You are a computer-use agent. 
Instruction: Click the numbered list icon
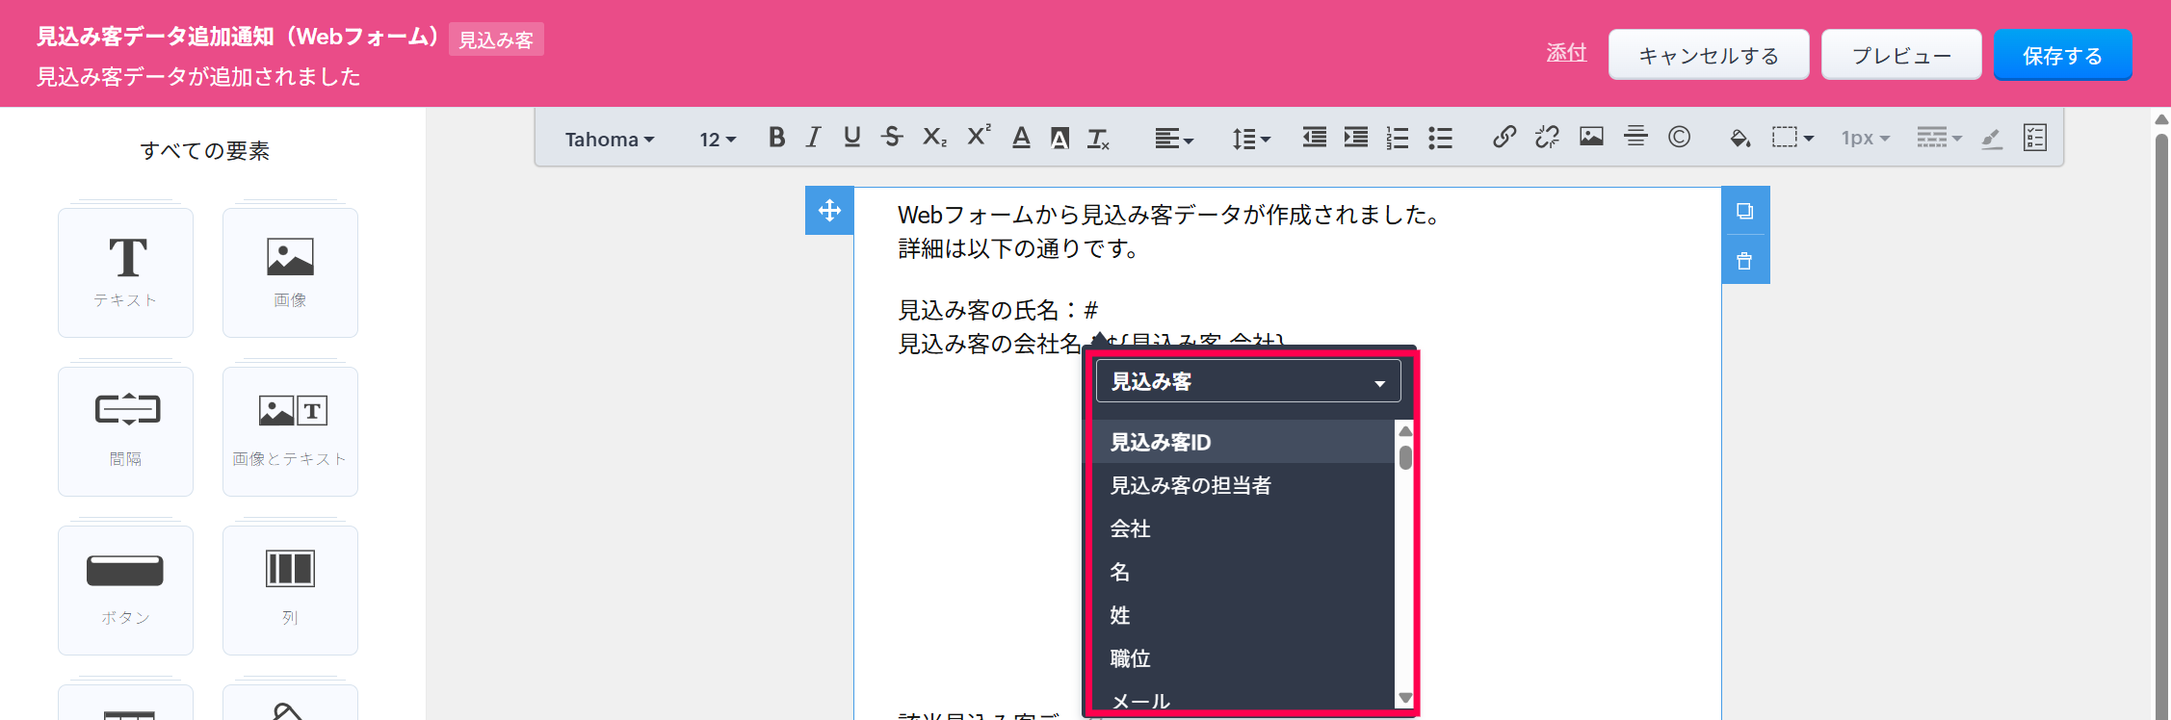(1397, 138)
